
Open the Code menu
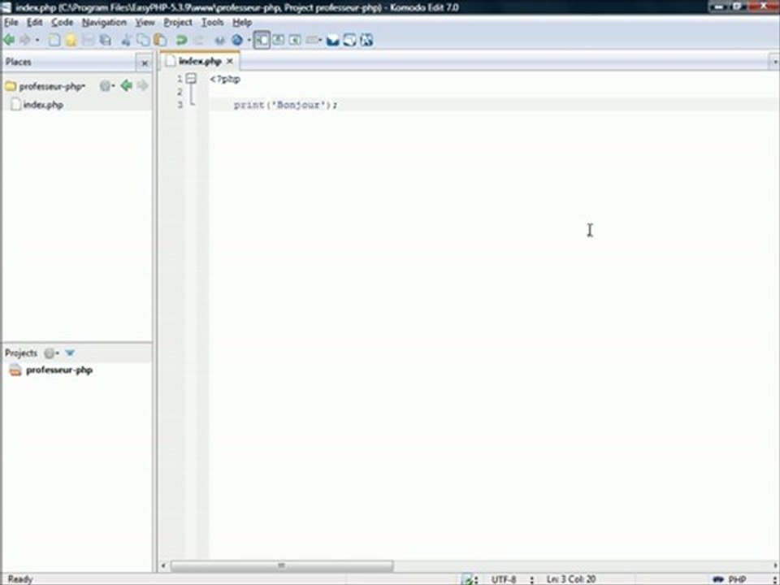(x=63, y=23)
